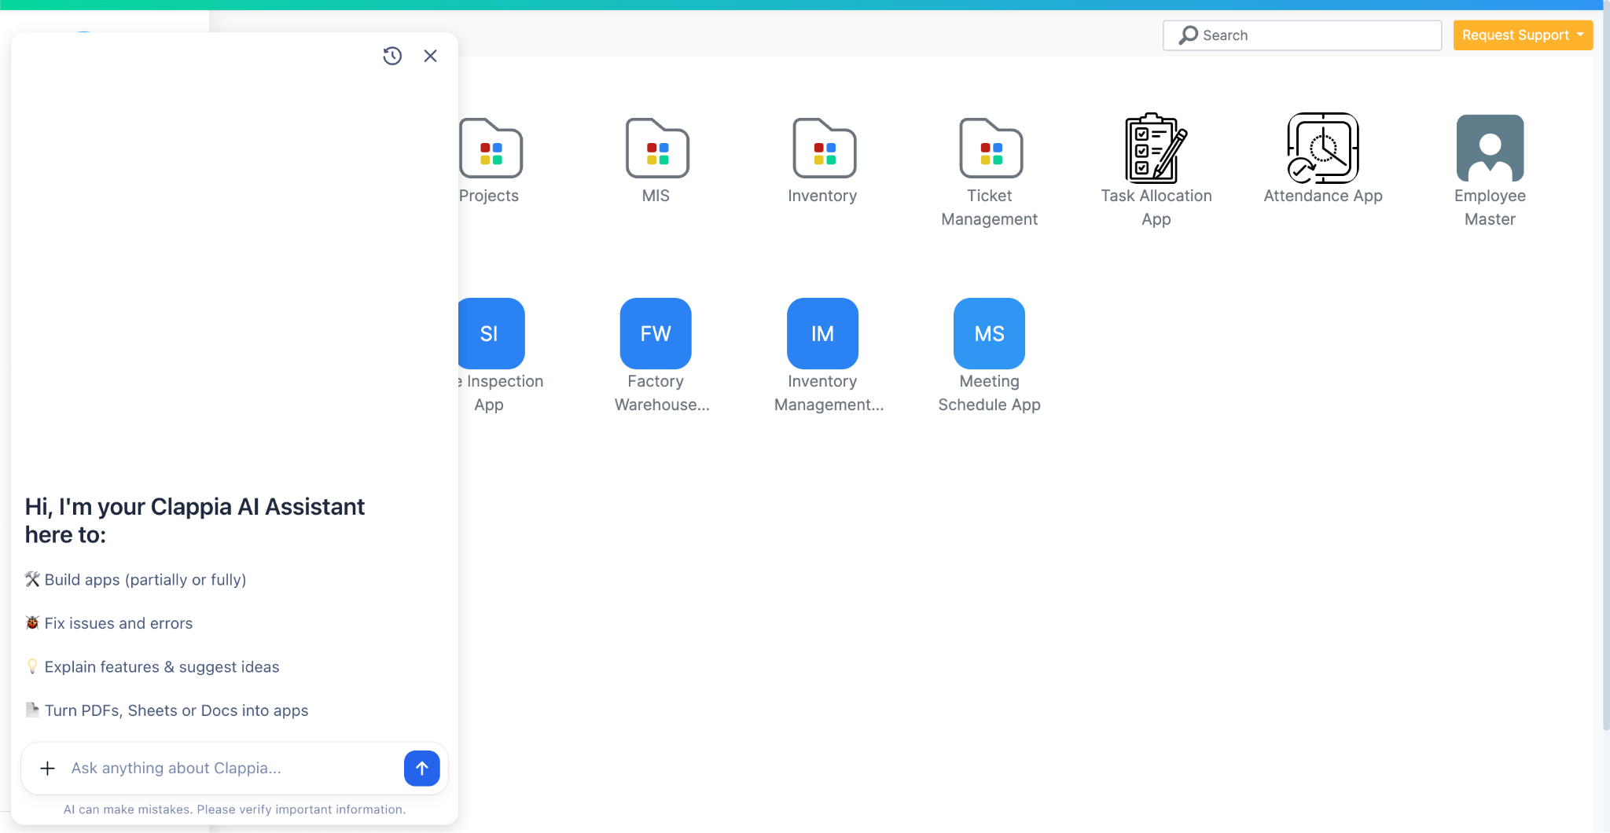Open the Employee Master app
Viewport: 1610px width, 833px height.
1490,148
